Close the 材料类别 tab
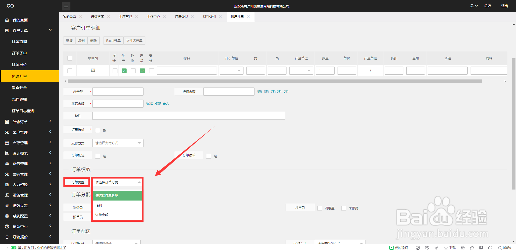Screen dimensions: 516x251 (220, 17)
